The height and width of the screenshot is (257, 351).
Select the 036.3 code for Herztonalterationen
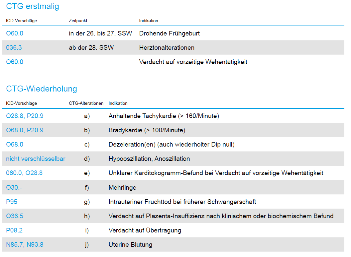tap(14, 48)
